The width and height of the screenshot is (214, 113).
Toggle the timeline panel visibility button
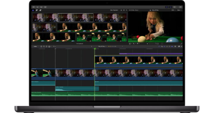tap(171, 7)
